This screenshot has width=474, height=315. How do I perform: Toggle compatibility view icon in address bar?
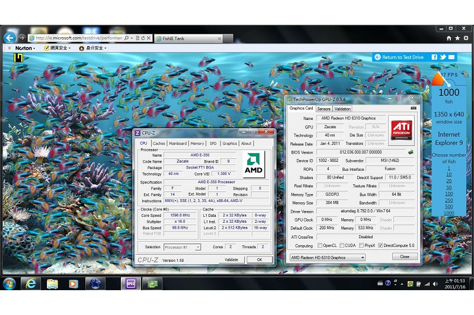point(137,38)
